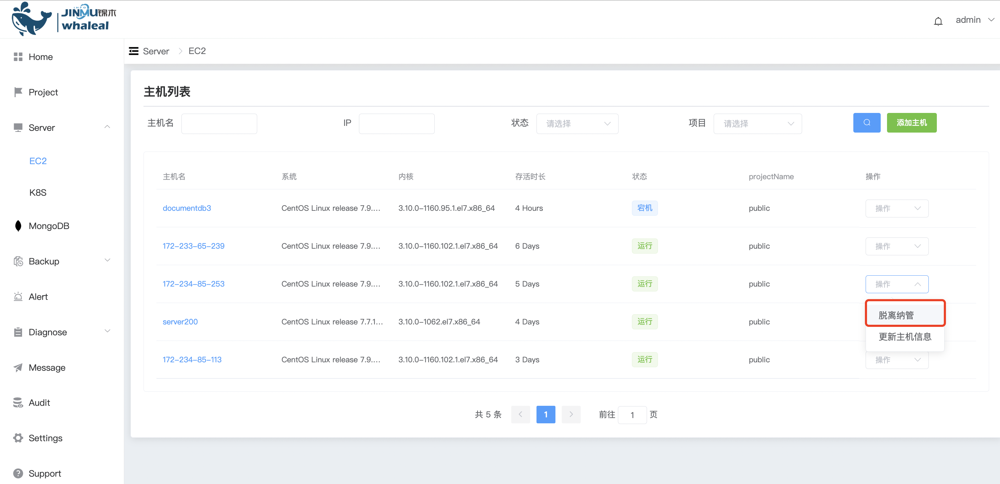
Task: Click the Home grid icon
Action: tap(18, 57)
